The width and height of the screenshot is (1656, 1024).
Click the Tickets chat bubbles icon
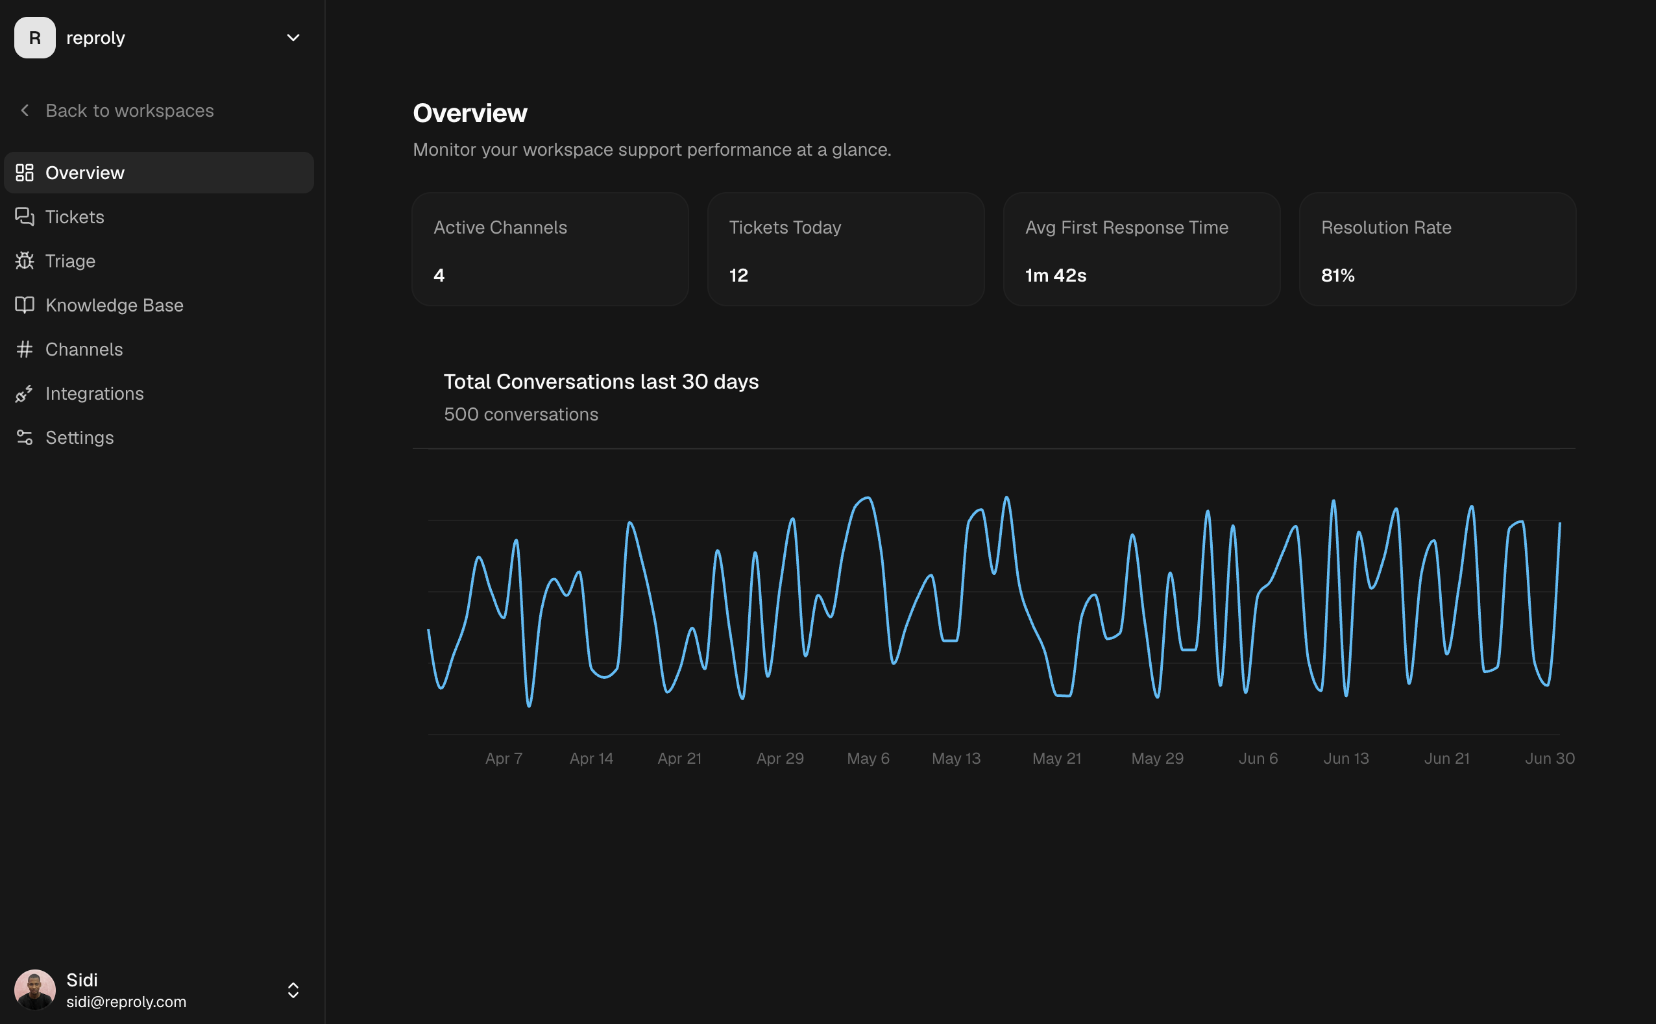25,217
